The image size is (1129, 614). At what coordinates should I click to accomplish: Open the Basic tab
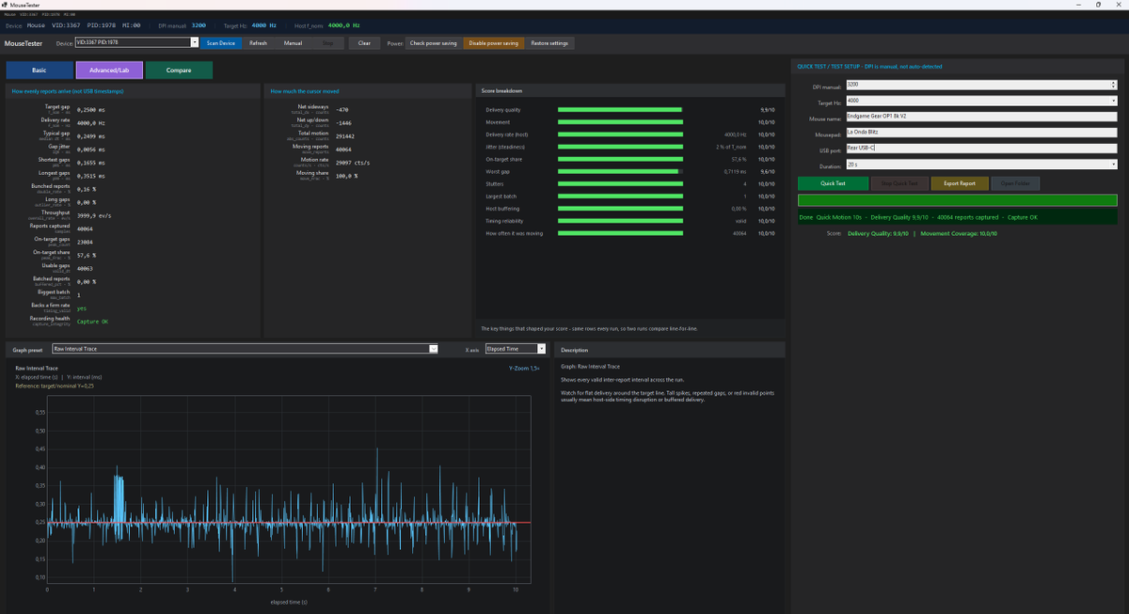pyautogui.click(x=39, y=71)
